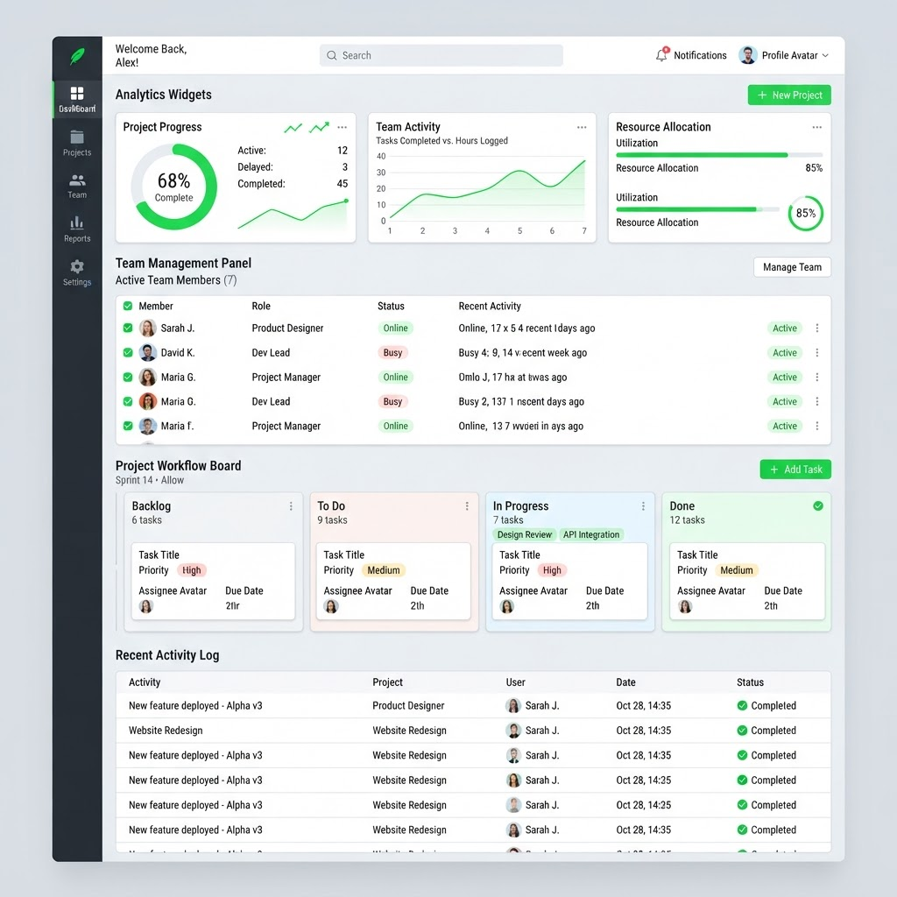
Task: Click the Status column header in activity log
Action: (750, 682)
